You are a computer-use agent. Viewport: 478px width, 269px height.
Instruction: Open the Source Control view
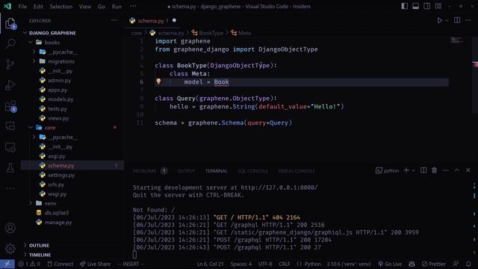(x=10, y=64)
